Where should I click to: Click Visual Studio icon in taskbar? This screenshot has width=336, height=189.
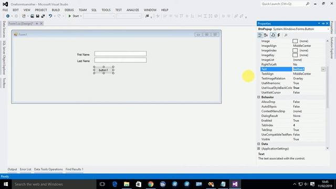click(235, 184)
